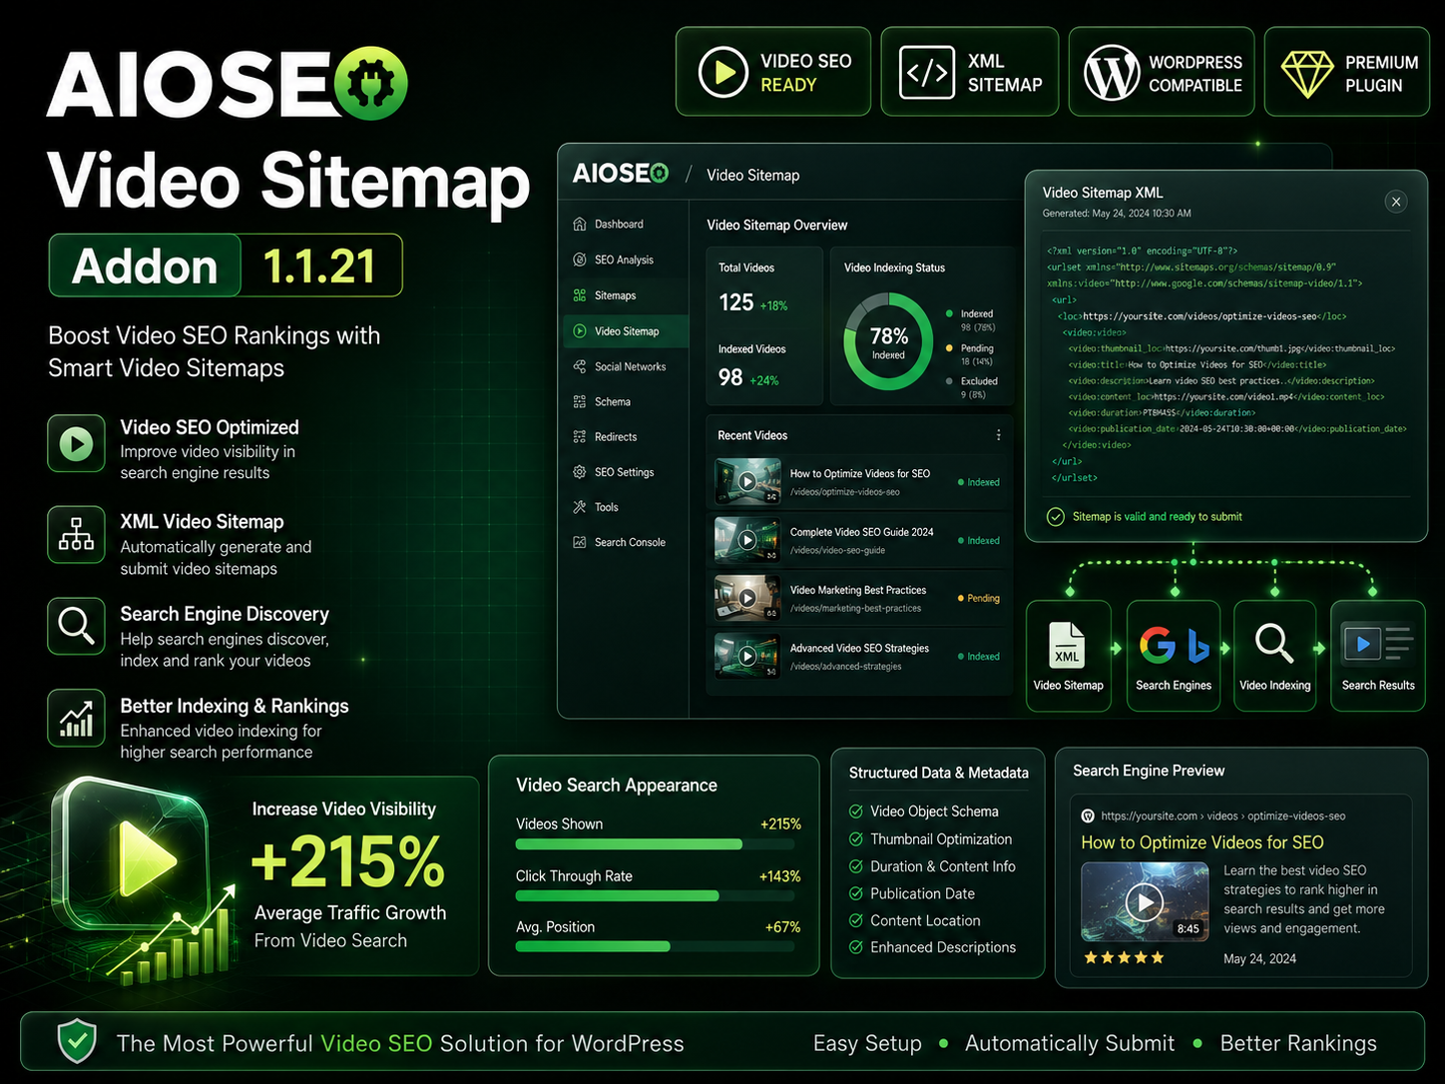Close the Video Sitemap XML panel
Viewport: 1445px width, 1084px height.
pos(1396,202)
